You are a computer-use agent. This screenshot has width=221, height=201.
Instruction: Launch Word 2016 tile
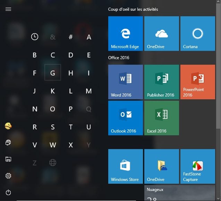[126, 82]
